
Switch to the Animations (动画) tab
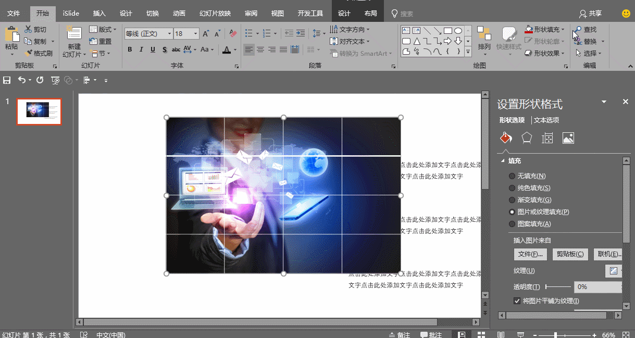coord(179,14)
